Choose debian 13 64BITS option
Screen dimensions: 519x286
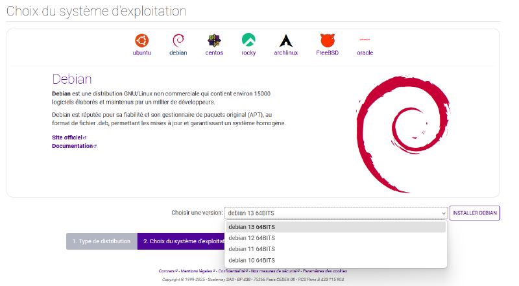335,227
